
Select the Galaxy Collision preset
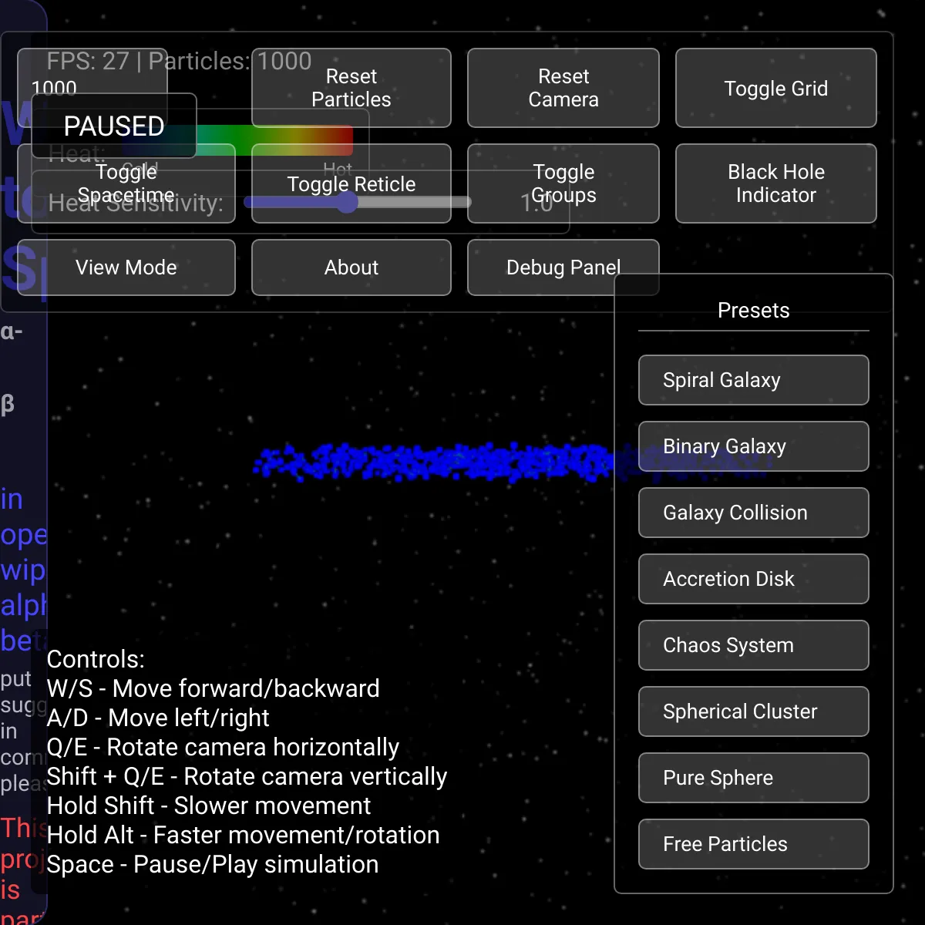point(754,513)
